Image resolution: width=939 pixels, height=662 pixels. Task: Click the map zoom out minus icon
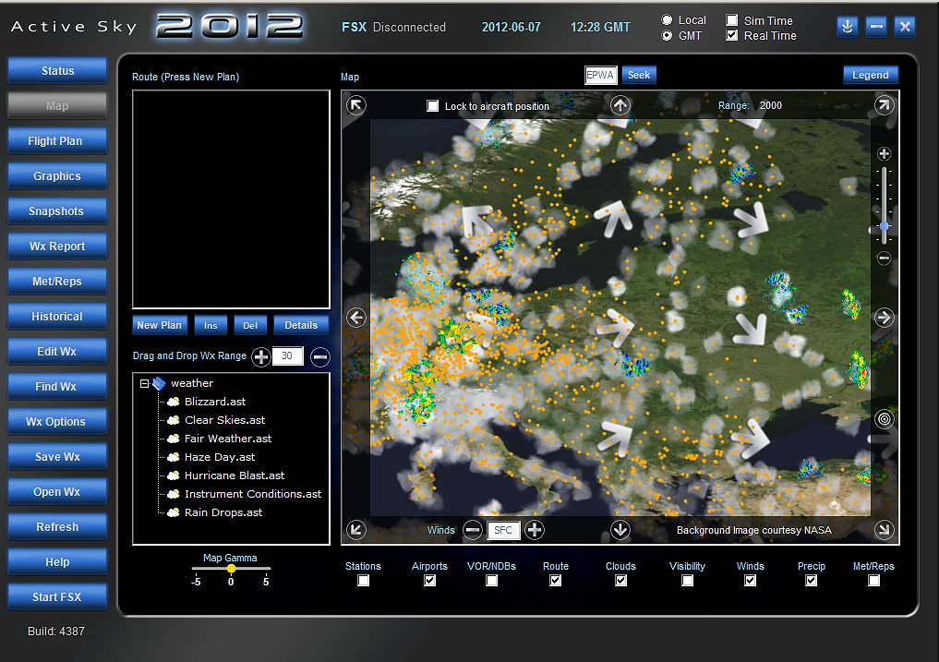884,259
